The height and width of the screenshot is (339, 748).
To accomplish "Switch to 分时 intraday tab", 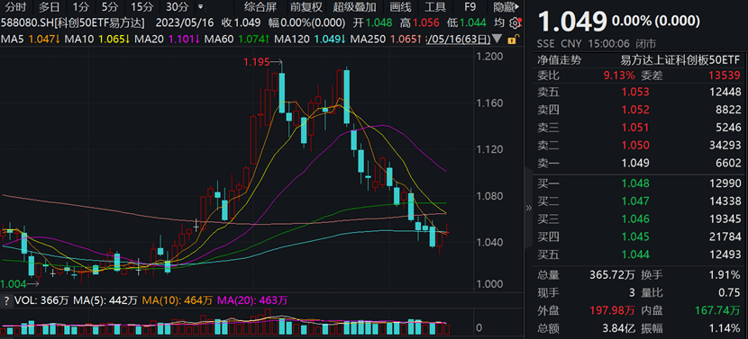I will [15, 7].
